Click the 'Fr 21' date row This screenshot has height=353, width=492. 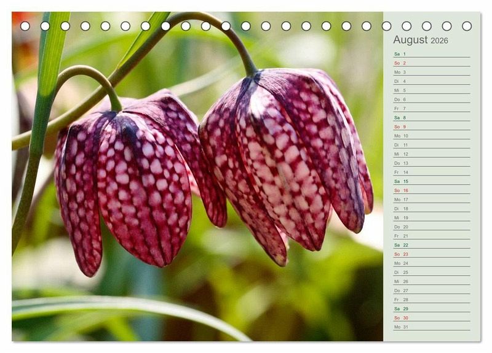[401, 236]
